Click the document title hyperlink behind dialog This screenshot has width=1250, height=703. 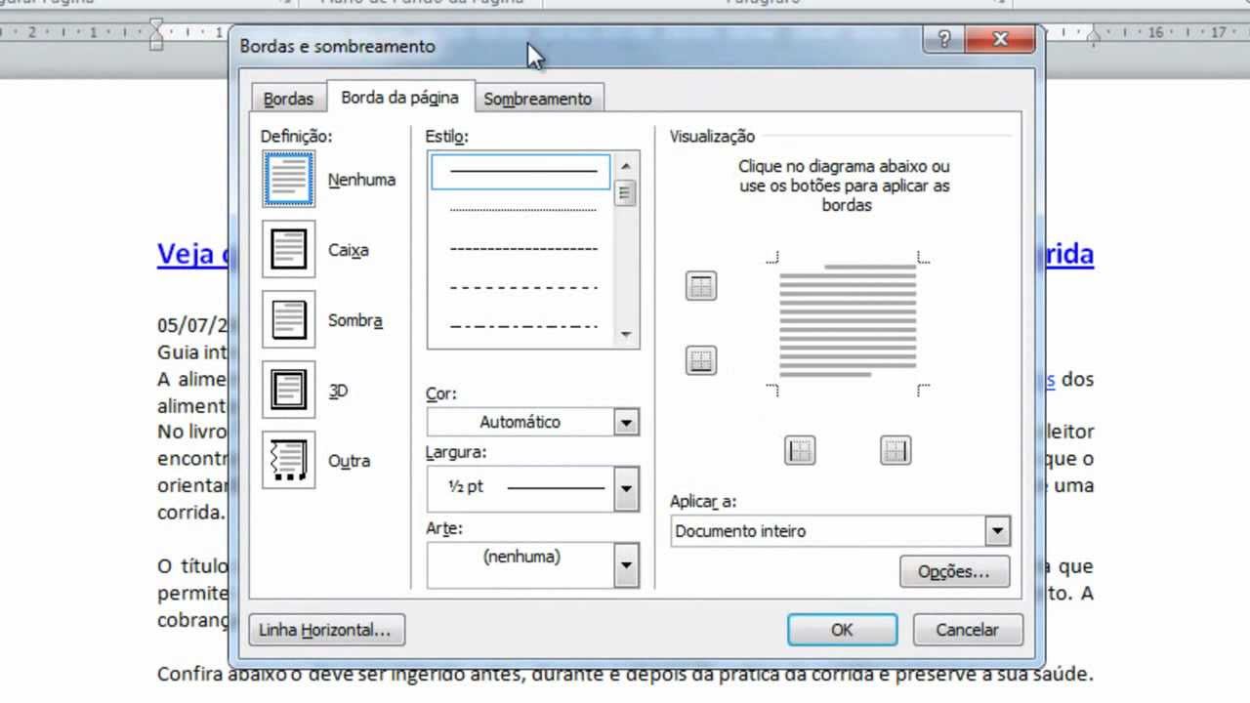point(191,253)
